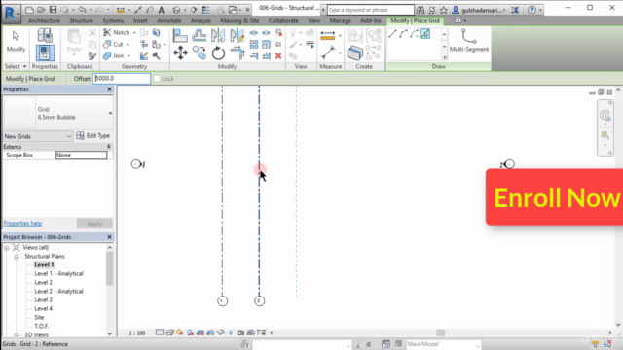Select the Modify arrow tool
Screen dimensions: 623x350
pos(16,42)
